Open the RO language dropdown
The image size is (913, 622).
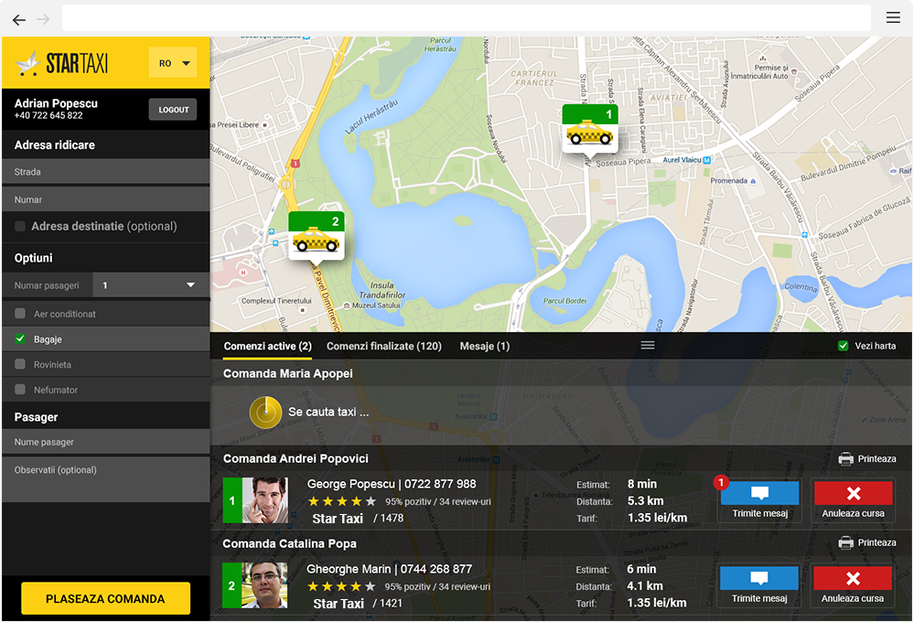173,63
